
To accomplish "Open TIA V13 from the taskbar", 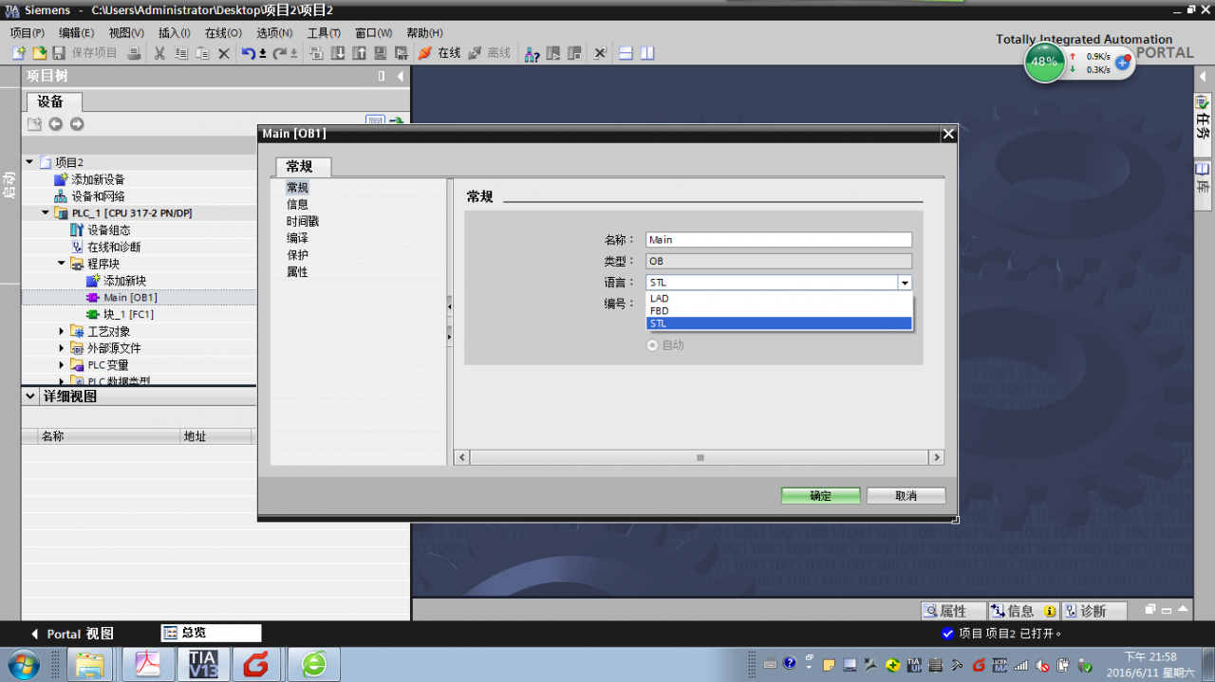I will click(202, 664).
